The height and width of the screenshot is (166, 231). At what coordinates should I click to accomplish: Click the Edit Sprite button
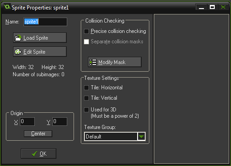point(40,52)
